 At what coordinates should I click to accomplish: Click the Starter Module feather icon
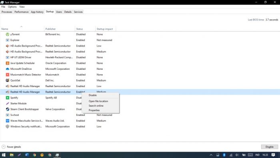[7, 103]
